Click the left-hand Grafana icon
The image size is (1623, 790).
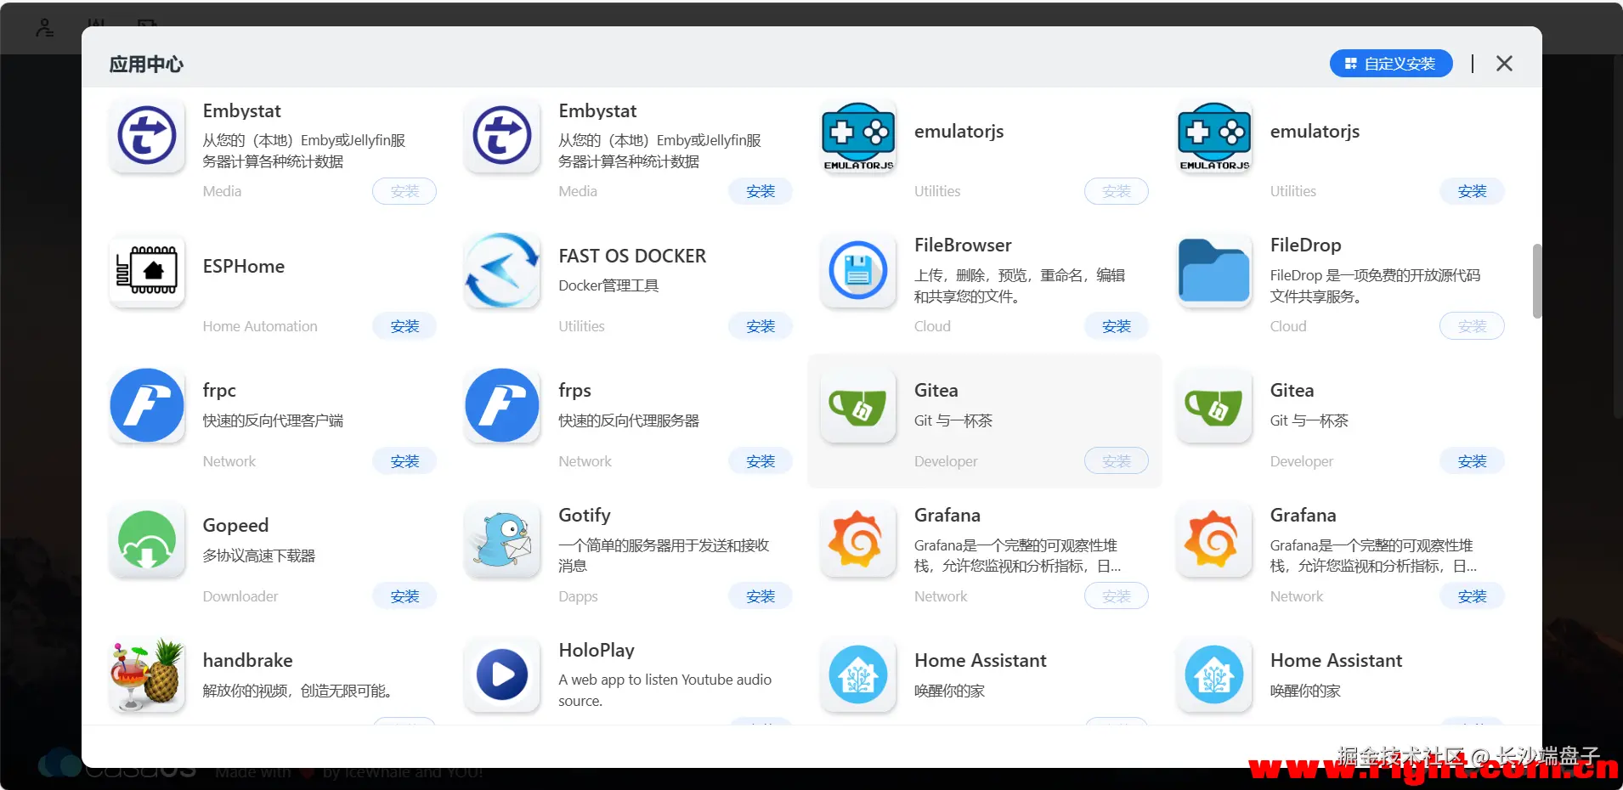click(x=858, y=540)
